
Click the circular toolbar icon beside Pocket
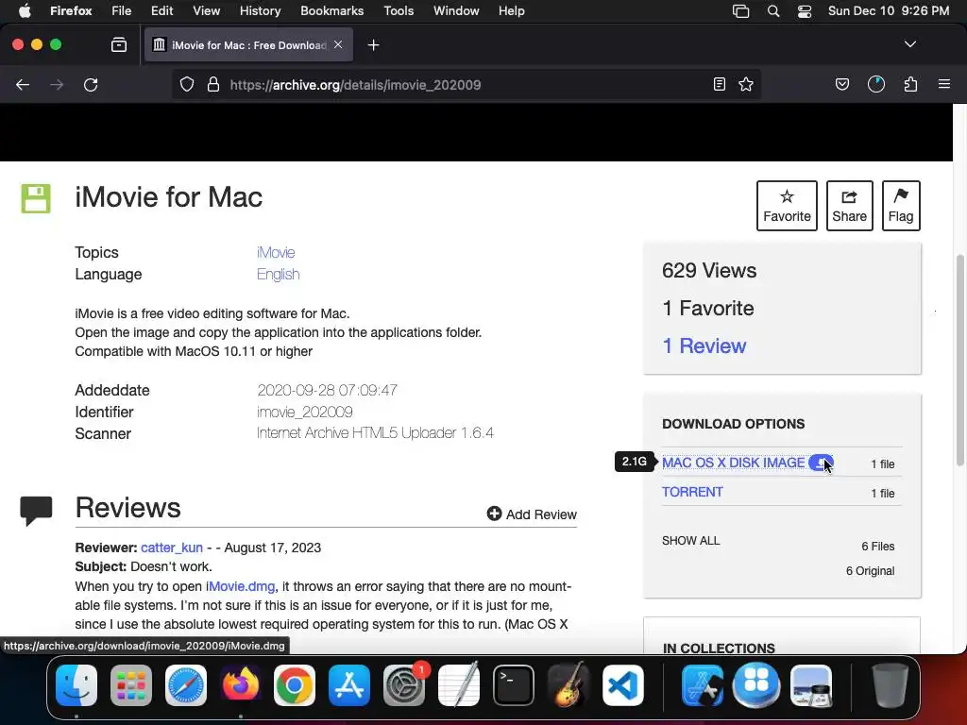coord(876,84)
